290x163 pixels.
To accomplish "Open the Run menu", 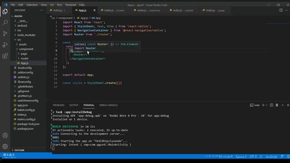I will click(x=59, y=5).
